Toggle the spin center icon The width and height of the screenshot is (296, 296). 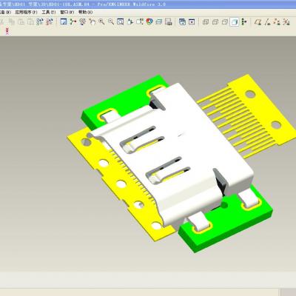tap(73, 21)
